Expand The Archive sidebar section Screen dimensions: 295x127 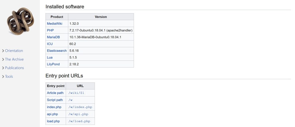(x=13, y=59)
